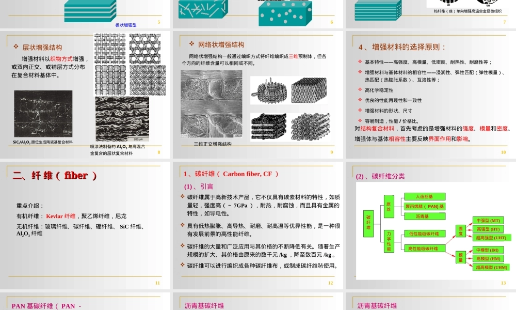This screenshot has height=310, width=516.
Task: Click the wavy layered composite micrograph in slide 8
Action: (x=122, y=119)
